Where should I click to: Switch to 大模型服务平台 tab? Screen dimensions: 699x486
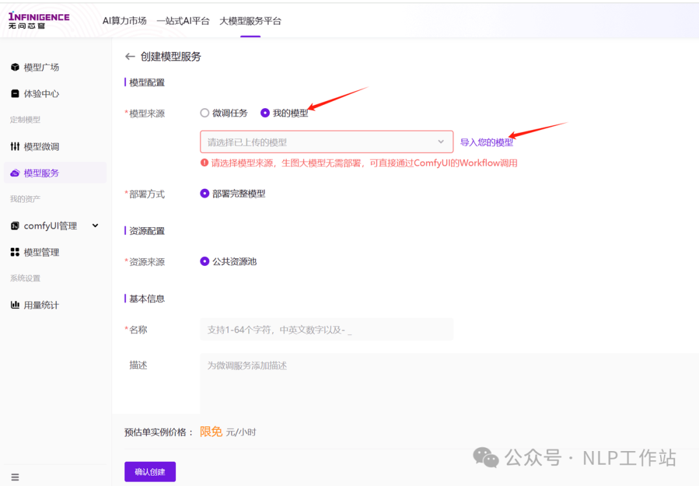(250, 21)
